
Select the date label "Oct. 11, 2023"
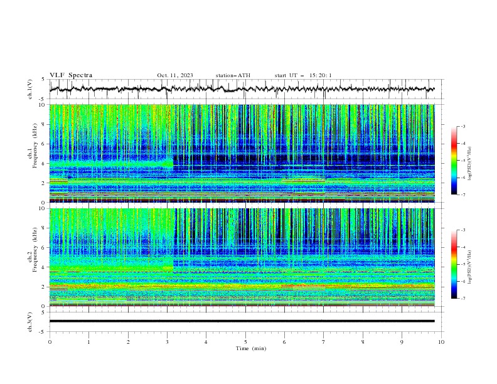click(175, 75)
